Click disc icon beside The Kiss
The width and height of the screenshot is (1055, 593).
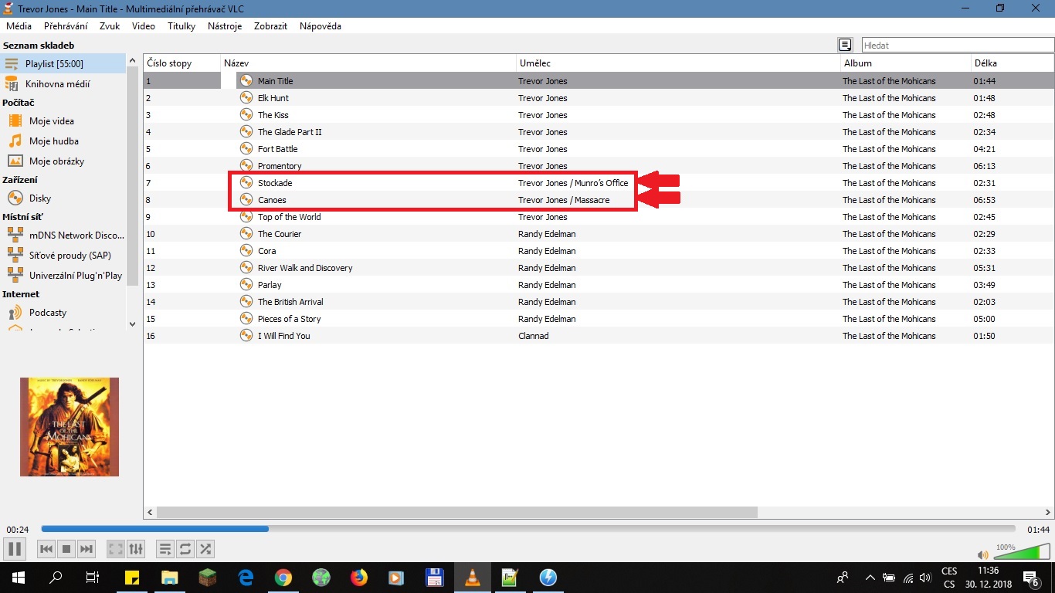[246, 115]
